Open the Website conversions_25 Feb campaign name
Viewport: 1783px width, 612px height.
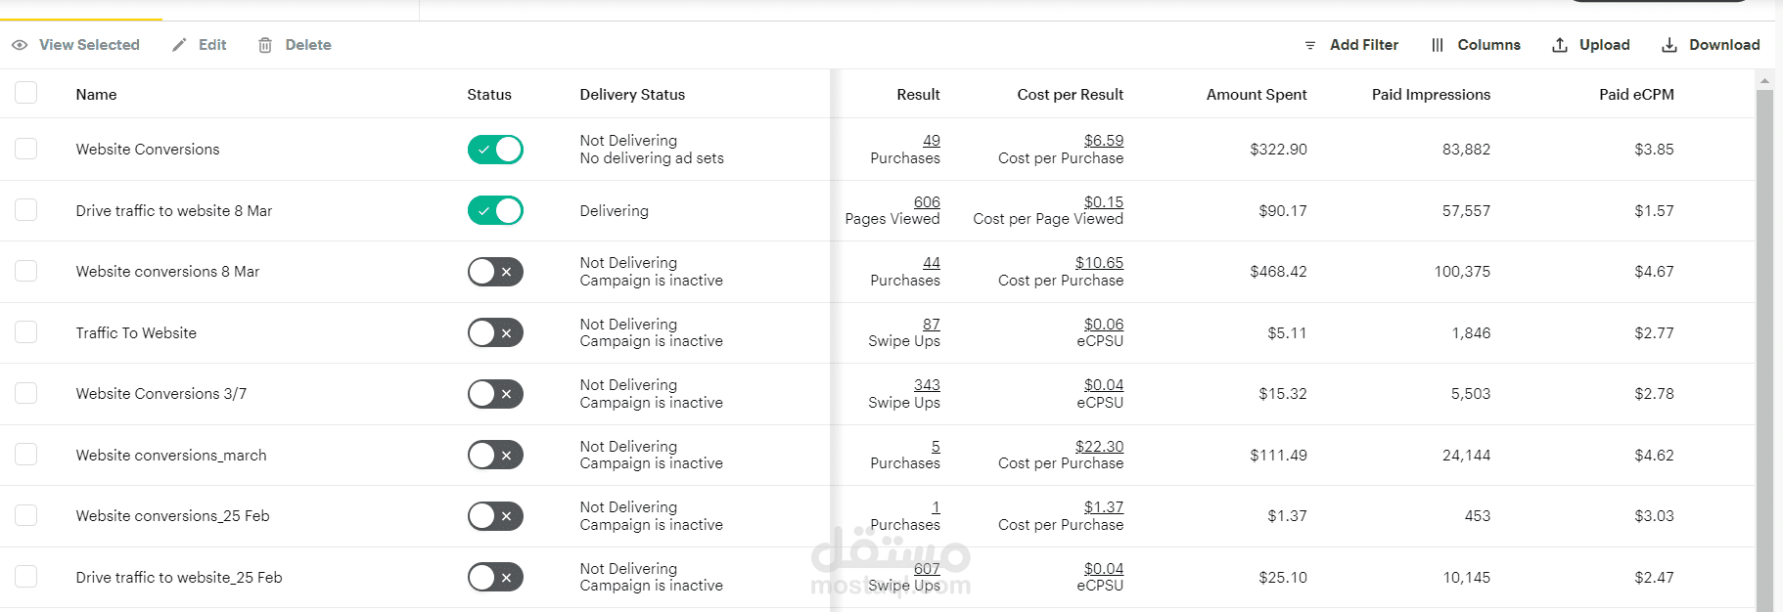(172, 516)
